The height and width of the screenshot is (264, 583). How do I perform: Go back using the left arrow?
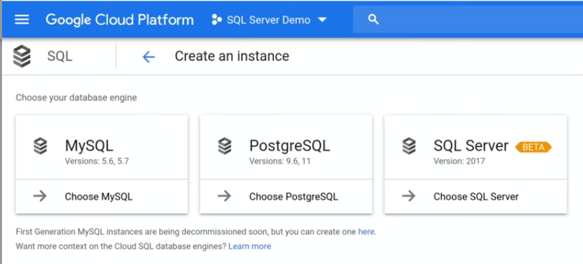tap(148, 57)
